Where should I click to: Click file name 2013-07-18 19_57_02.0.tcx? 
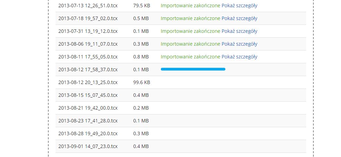(x=88, y=19)
